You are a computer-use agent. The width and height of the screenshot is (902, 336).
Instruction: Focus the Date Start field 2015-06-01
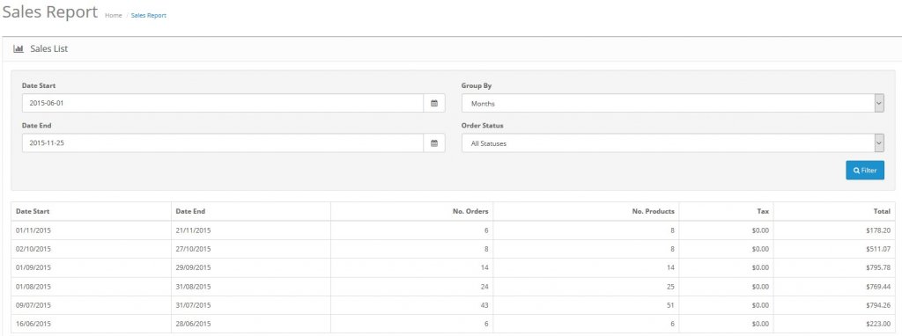tap(223, 104)
